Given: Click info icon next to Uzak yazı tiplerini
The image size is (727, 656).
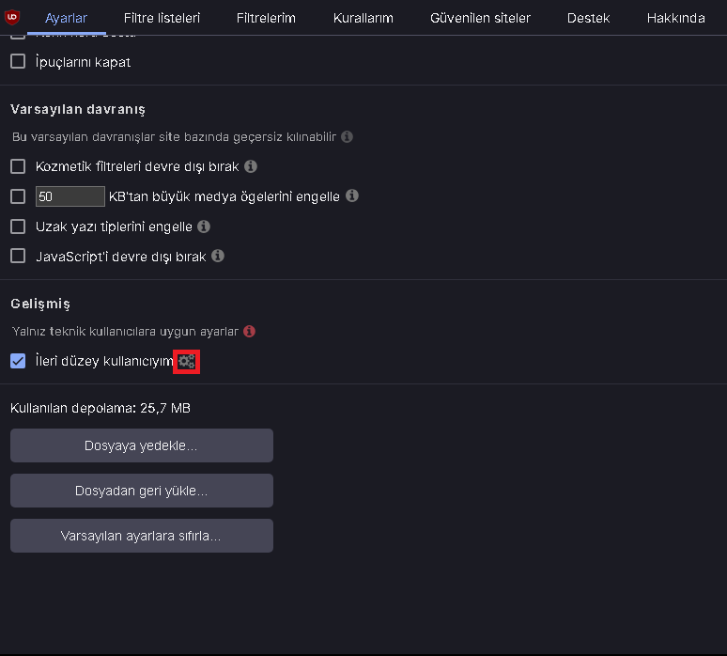Looking at the screenshot, I should point(204,226).
